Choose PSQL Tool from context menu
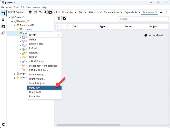170x128 pixels. [x=44, y=88]
